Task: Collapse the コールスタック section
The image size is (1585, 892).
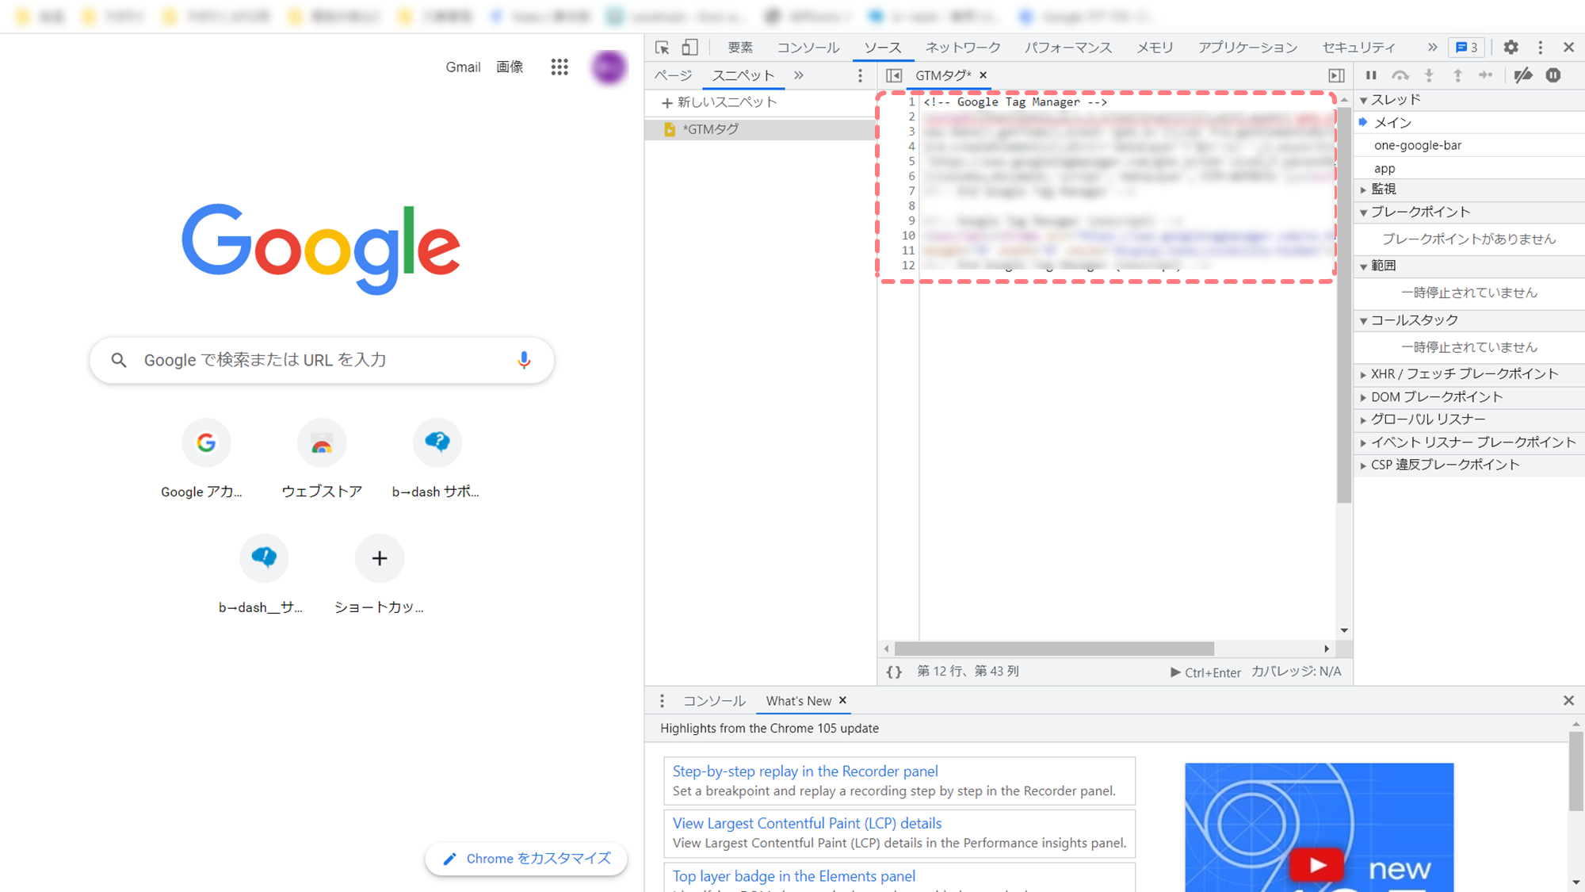Action: [x=1469, y=320]
